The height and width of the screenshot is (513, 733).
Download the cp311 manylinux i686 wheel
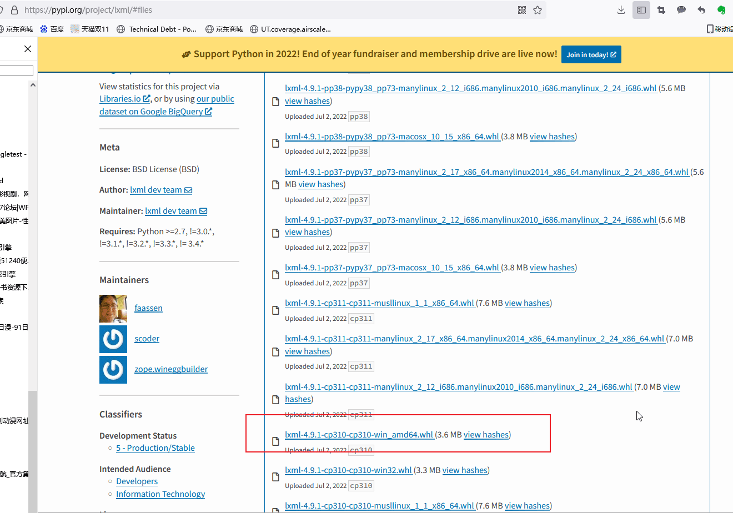(x=459, y=387)
